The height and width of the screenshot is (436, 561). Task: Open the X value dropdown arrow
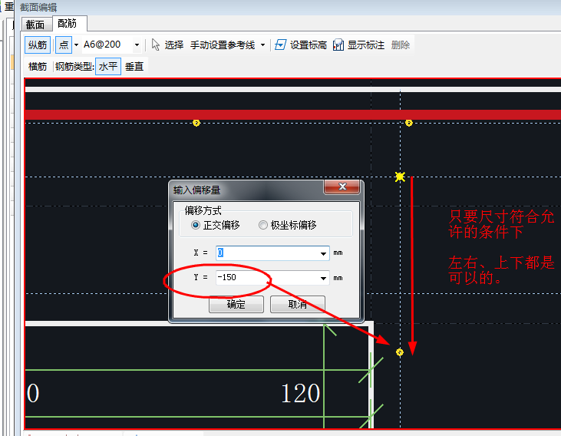click(323, 253)
